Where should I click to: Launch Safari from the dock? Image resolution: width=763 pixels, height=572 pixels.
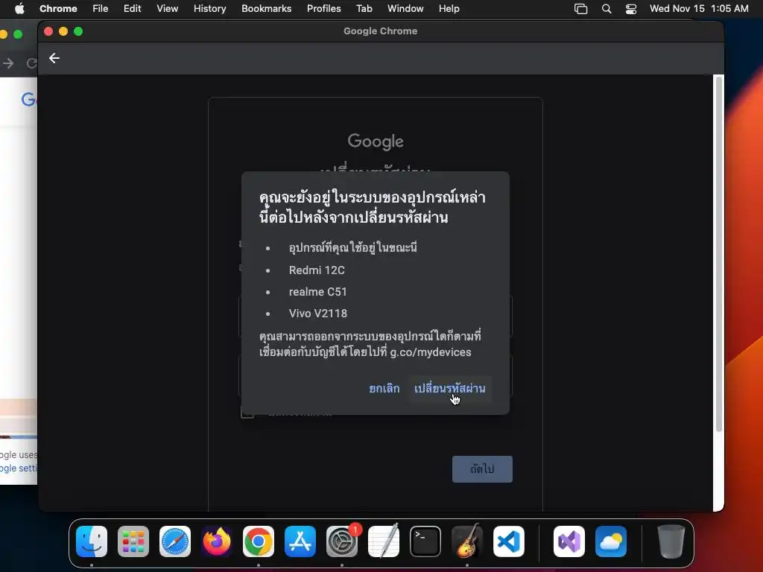coord(175,541)
